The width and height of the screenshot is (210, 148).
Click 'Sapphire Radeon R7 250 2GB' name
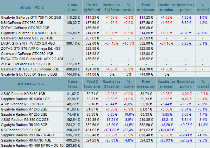click(24, 114)
